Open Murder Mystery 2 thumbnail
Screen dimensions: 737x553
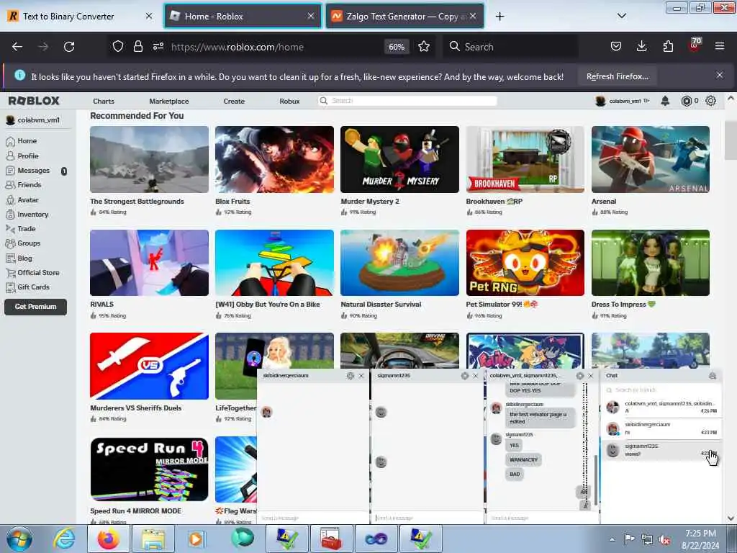[400, 159]
